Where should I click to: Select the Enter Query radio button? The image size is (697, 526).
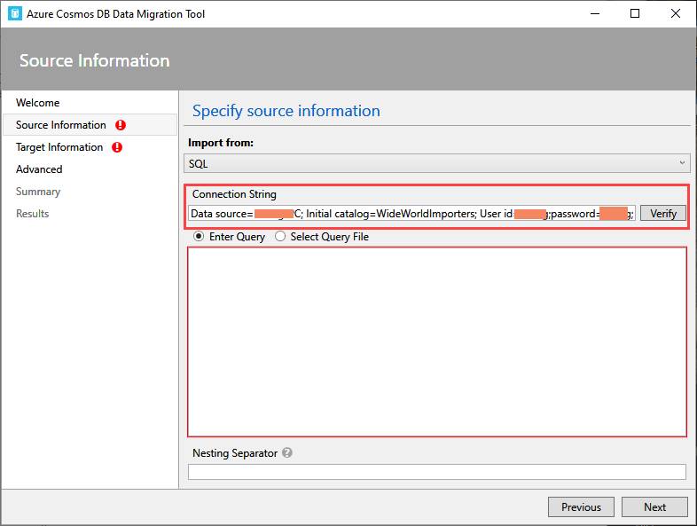[199, 237]
